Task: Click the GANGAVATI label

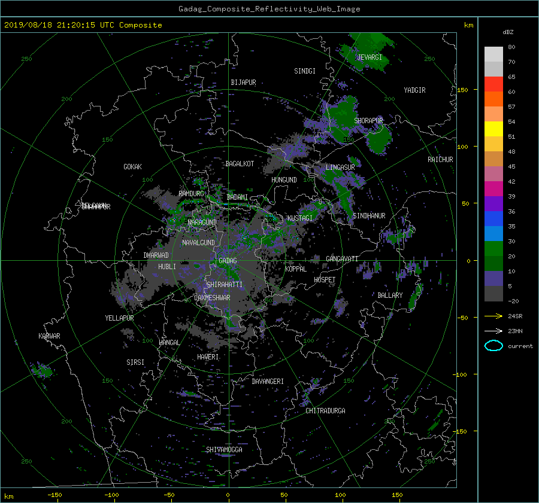Action: 342,259
